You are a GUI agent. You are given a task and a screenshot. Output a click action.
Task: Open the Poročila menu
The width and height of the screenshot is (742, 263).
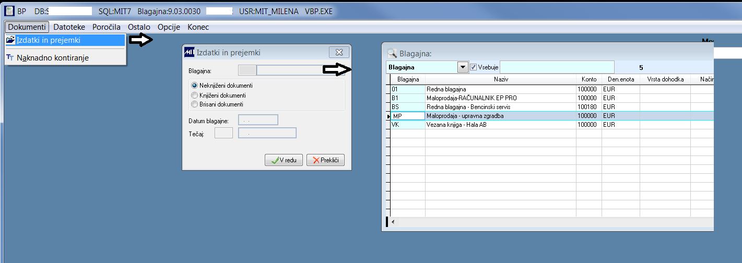tap(107, 27)
